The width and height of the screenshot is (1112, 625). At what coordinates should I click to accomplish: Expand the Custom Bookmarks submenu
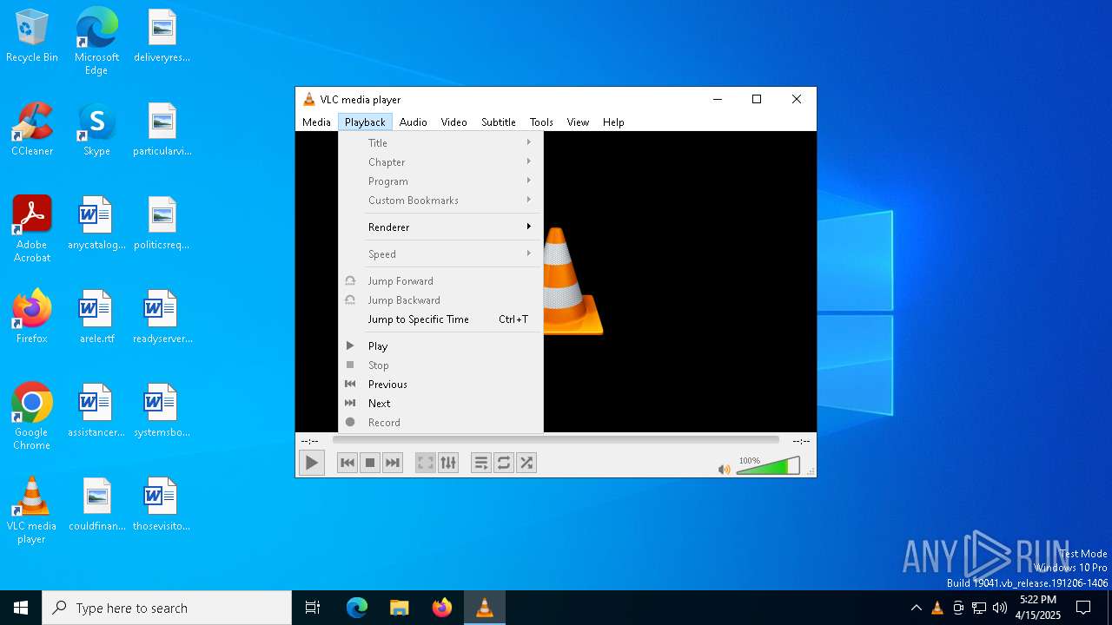click(440, 201)
